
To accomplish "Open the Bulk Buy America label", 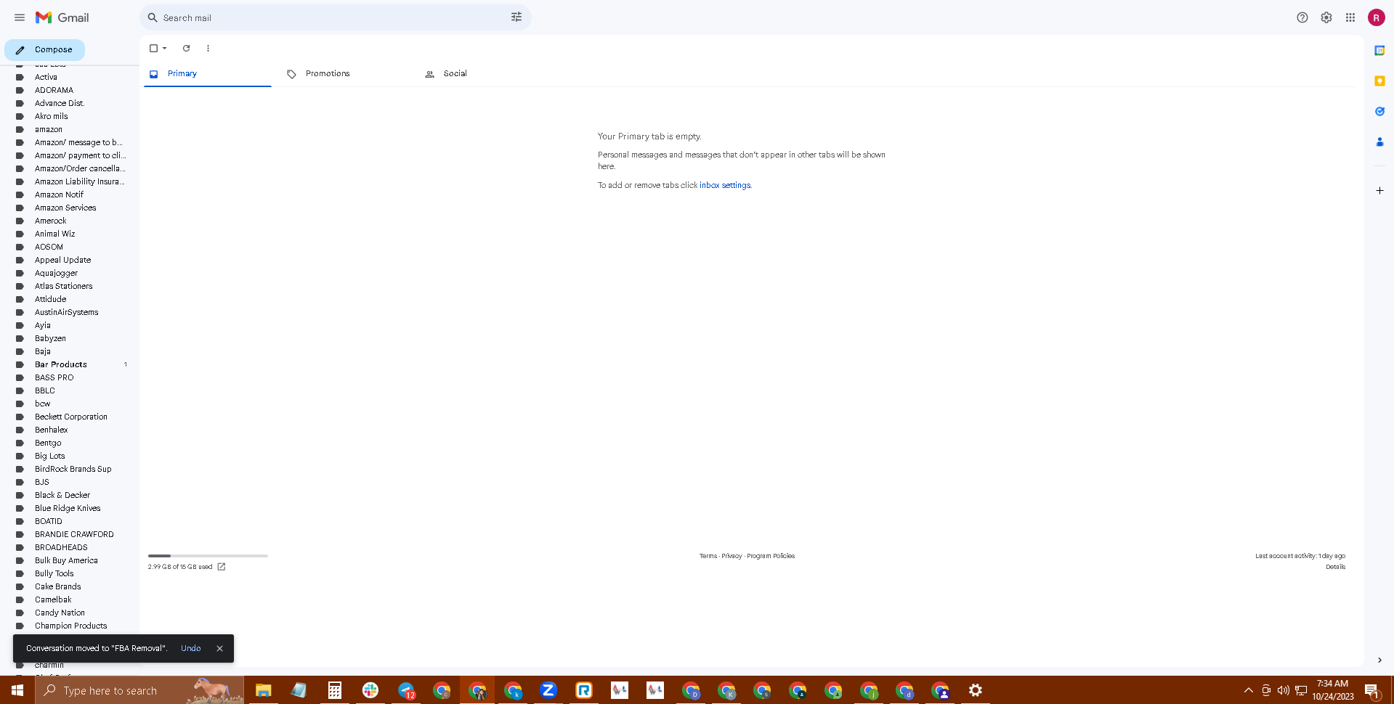I will coord(66,561).
